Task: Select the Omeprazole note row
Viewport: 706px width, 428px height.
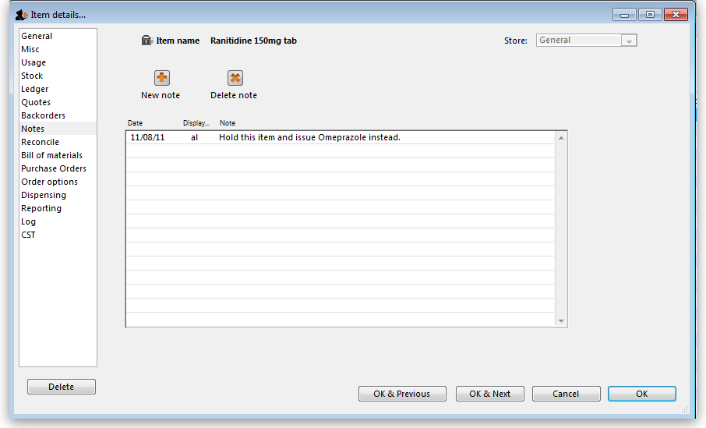Action: [309, 138]
